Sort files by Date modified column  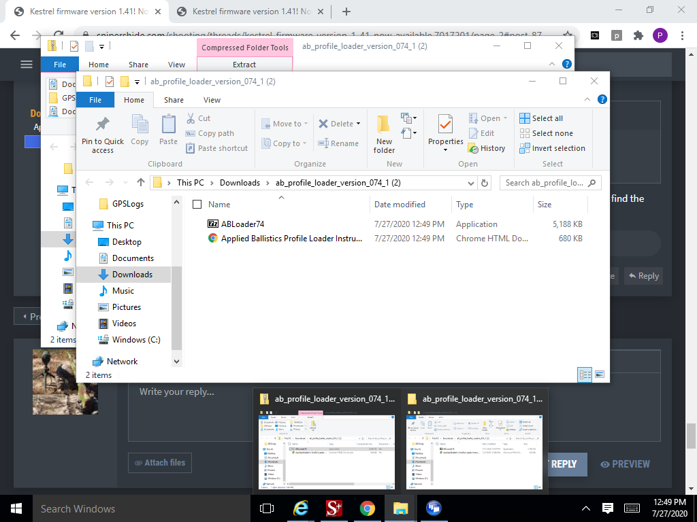pyautogui.click(x=400, y=204)
